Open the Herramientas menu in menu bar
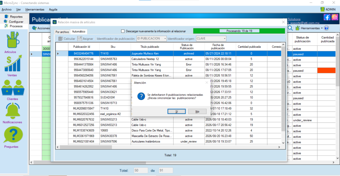This screenshot has height=176, width=340. [x=35, y=10]
